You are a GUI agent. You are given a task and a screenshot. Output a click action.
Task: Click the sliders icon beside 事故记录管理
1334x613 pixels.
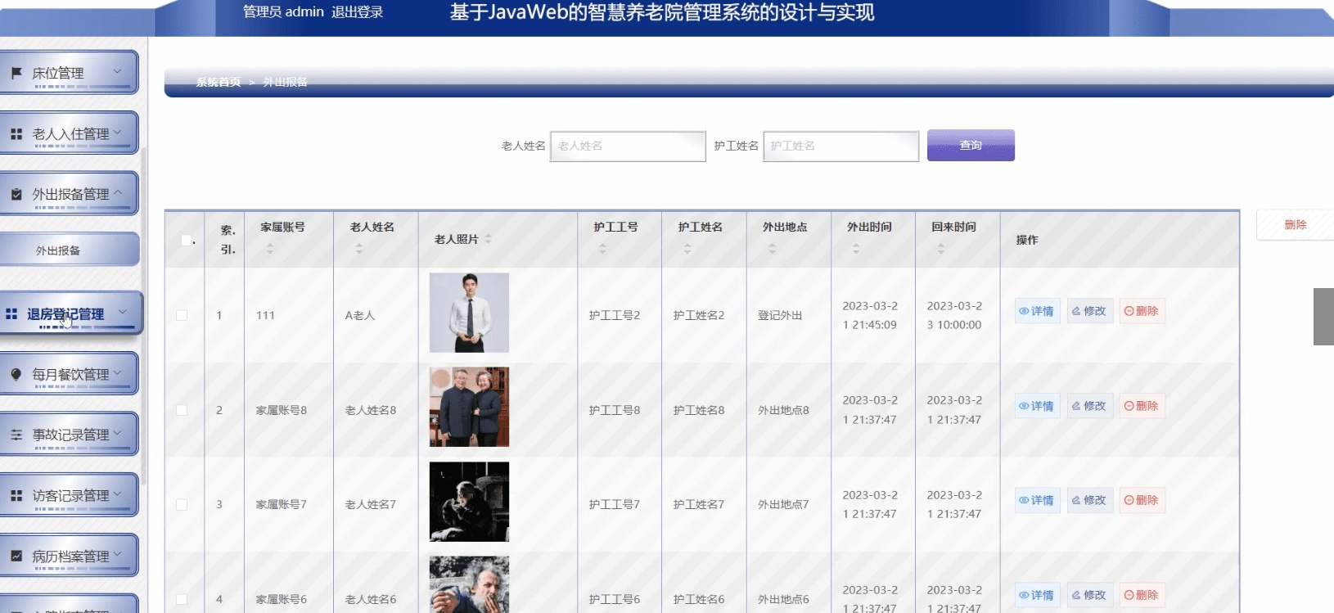[16, 435]
